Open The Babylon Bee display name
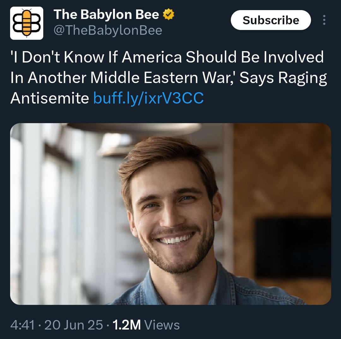The height and width of the screenshot is (339, 341). point(106,14)
